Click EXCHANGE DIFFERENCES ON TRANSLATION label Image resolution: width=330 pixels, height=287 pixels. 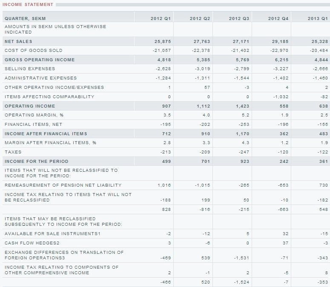click(64, 255)
